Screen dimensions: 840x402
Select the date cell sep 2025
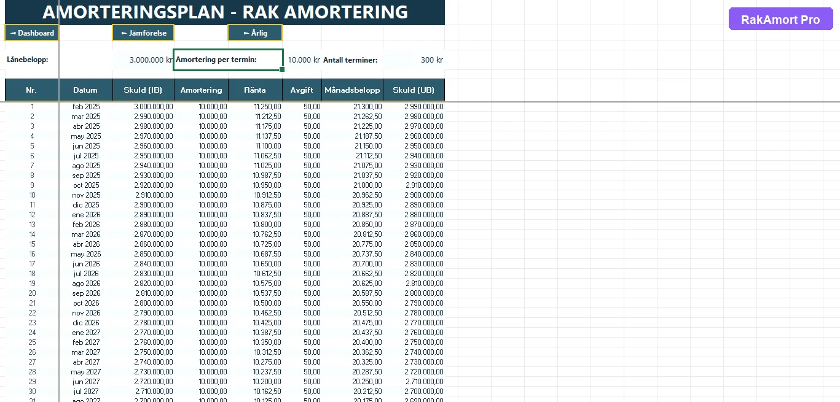(86, 176)
